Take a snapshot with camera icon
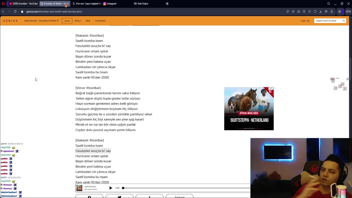Screen dimensions: 352x198 pos(299,12)
